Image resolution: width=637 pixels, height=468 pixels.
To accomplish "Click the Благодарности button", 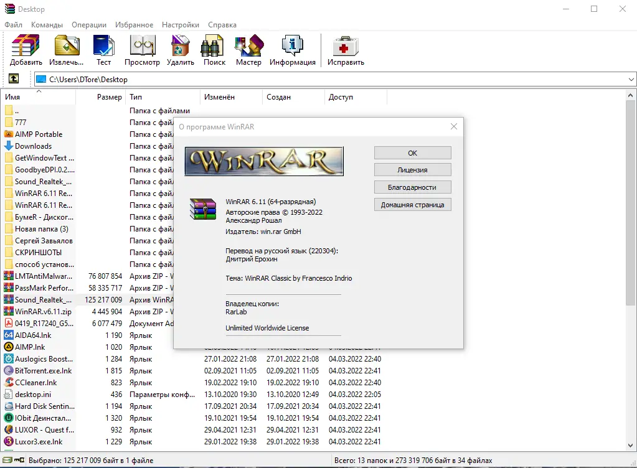I will (x=412, y=187).
